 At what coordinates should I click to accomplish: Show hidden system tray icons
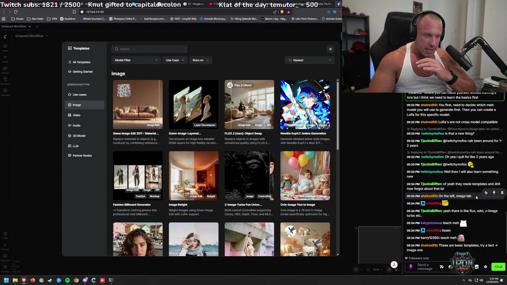click(x=464, y=280)
